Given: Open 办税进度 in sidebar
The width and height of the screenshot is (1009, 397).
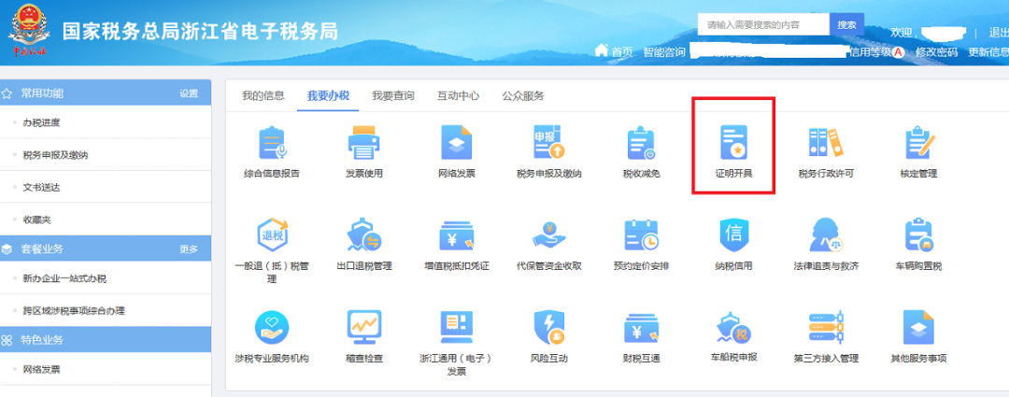Looking at the screenshot, I should (x=42, y=122).
